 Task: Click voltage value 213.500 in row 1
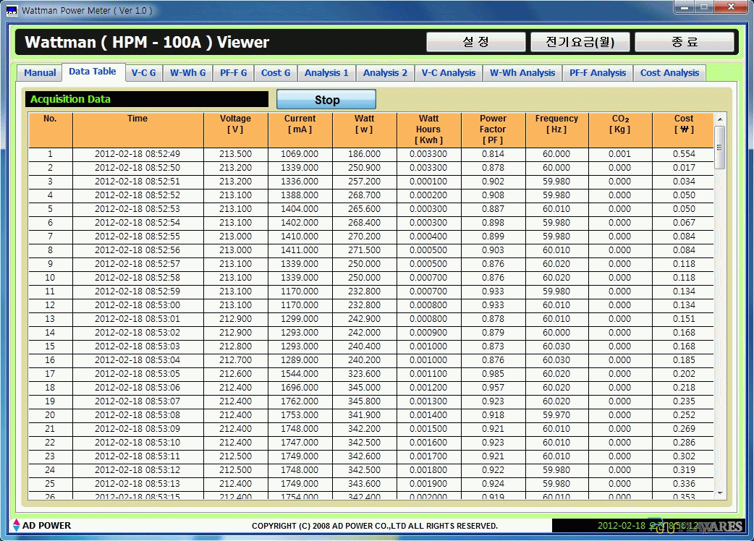(236, 154)
